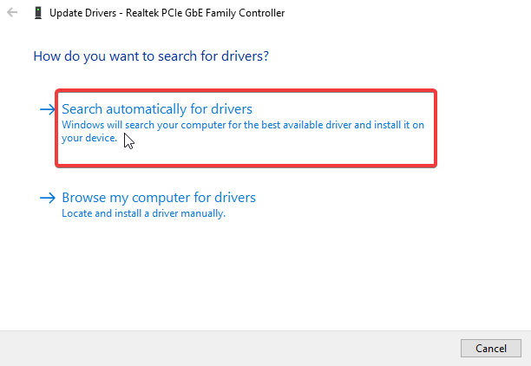Click Locate and install a driver manually text
The width and height of the screenshot is (531, 366).
tap(143, 213)
